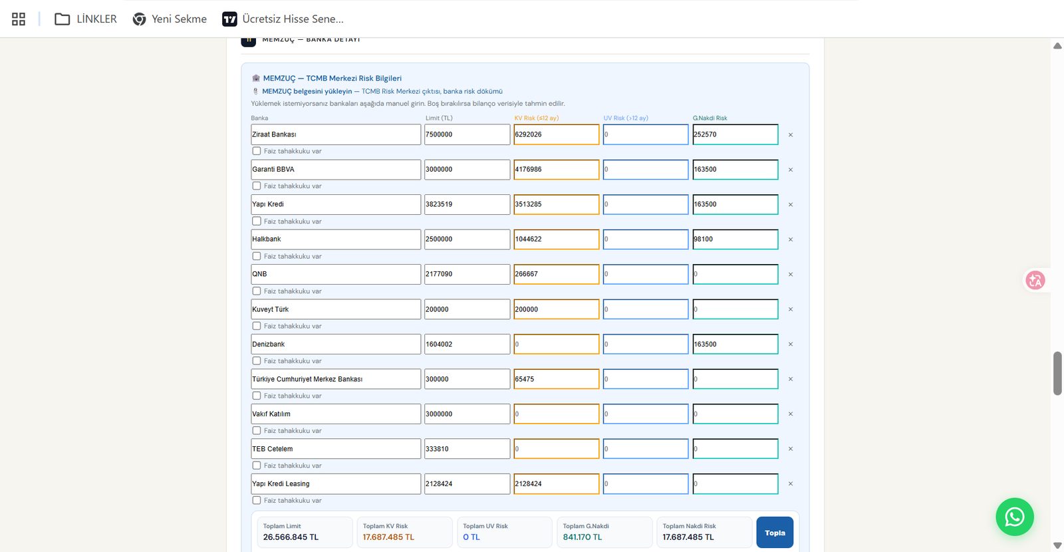Focus the QNB UV Risk field
This screenshot has width=1064, height=552.
(x=646, y=274)
